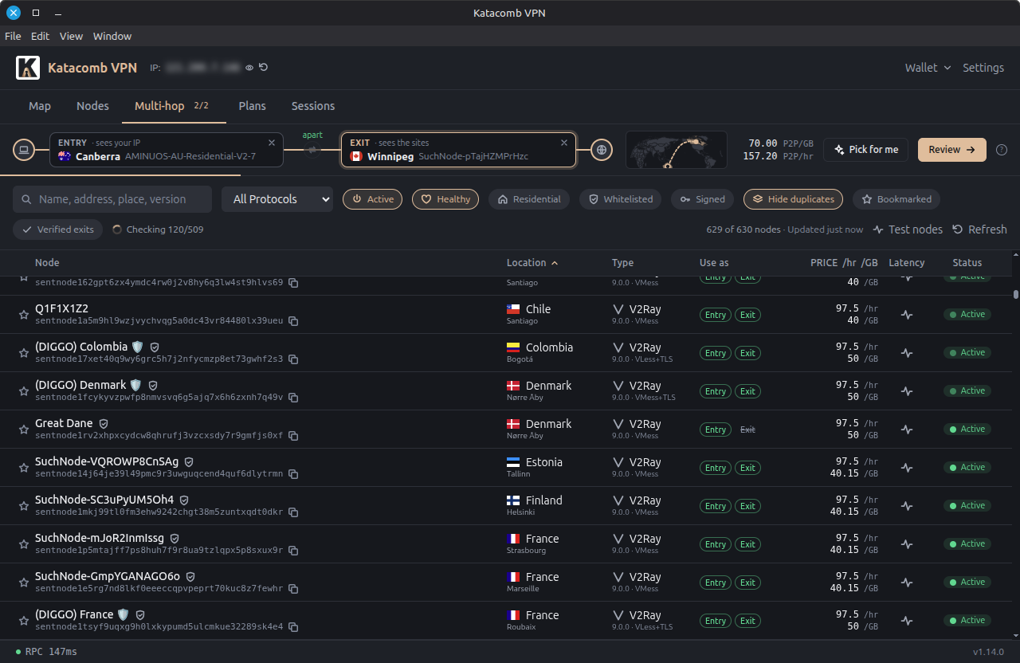
Task: Enable the Signed filter
Action: click(x=702, y=199)
